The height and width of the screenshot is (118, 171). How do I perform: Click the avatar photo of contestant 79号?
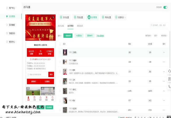[x=65, y=52]
